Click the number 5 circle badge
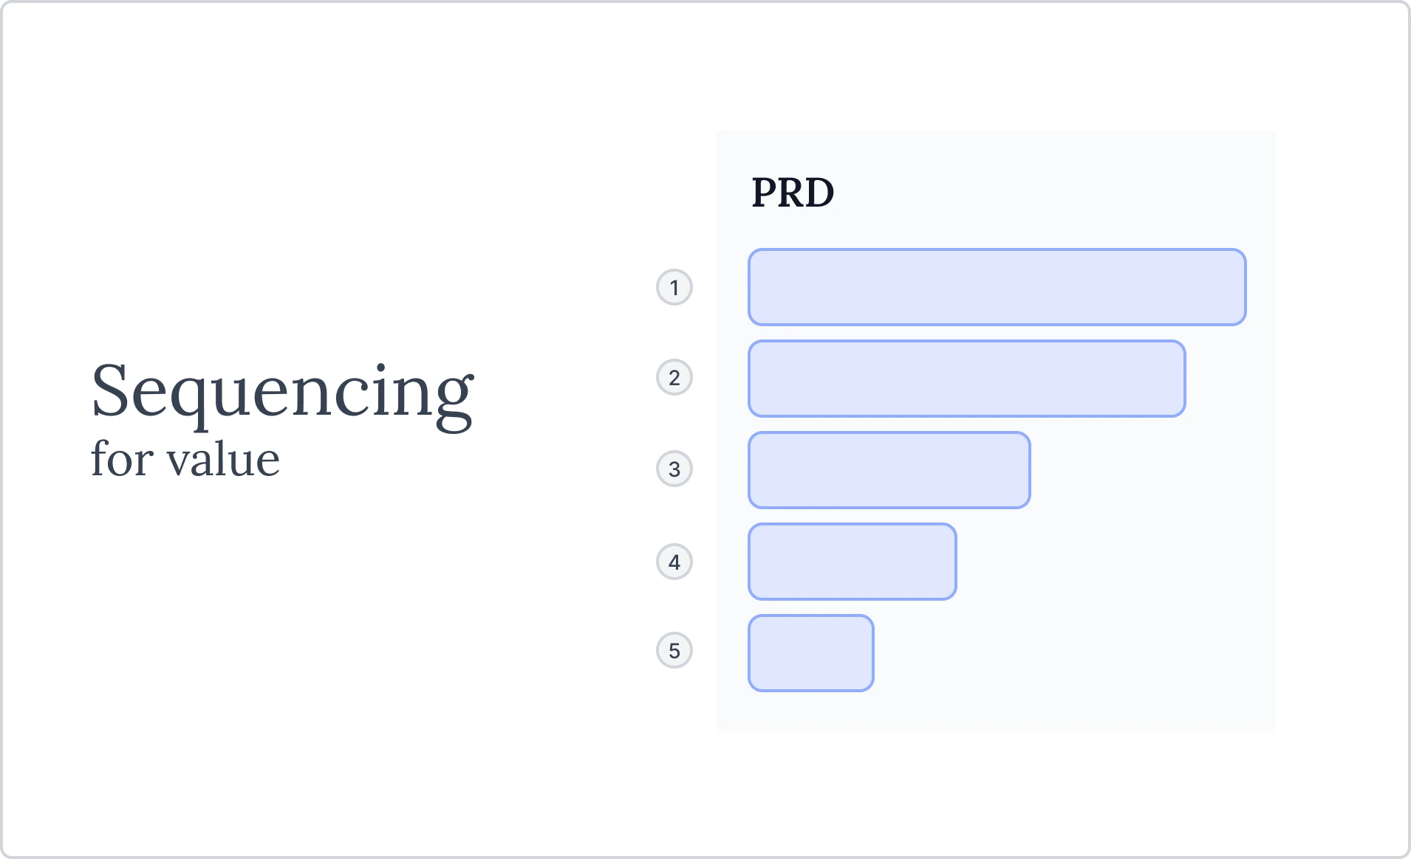 coord(674,650)
